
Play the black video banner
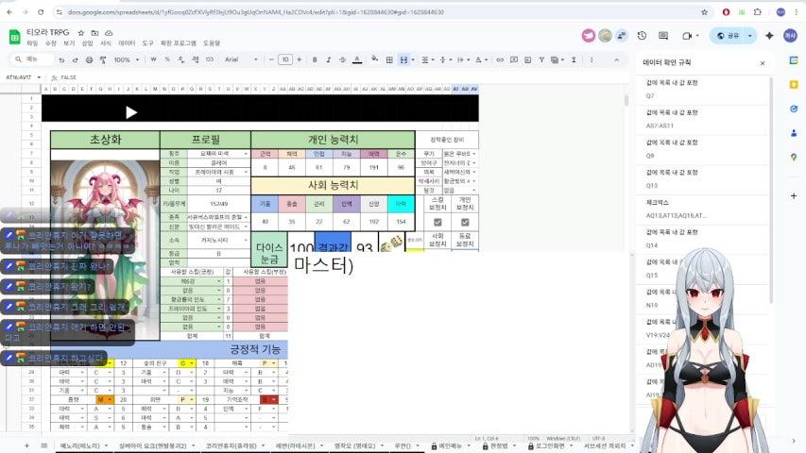(x=131, y=112)
